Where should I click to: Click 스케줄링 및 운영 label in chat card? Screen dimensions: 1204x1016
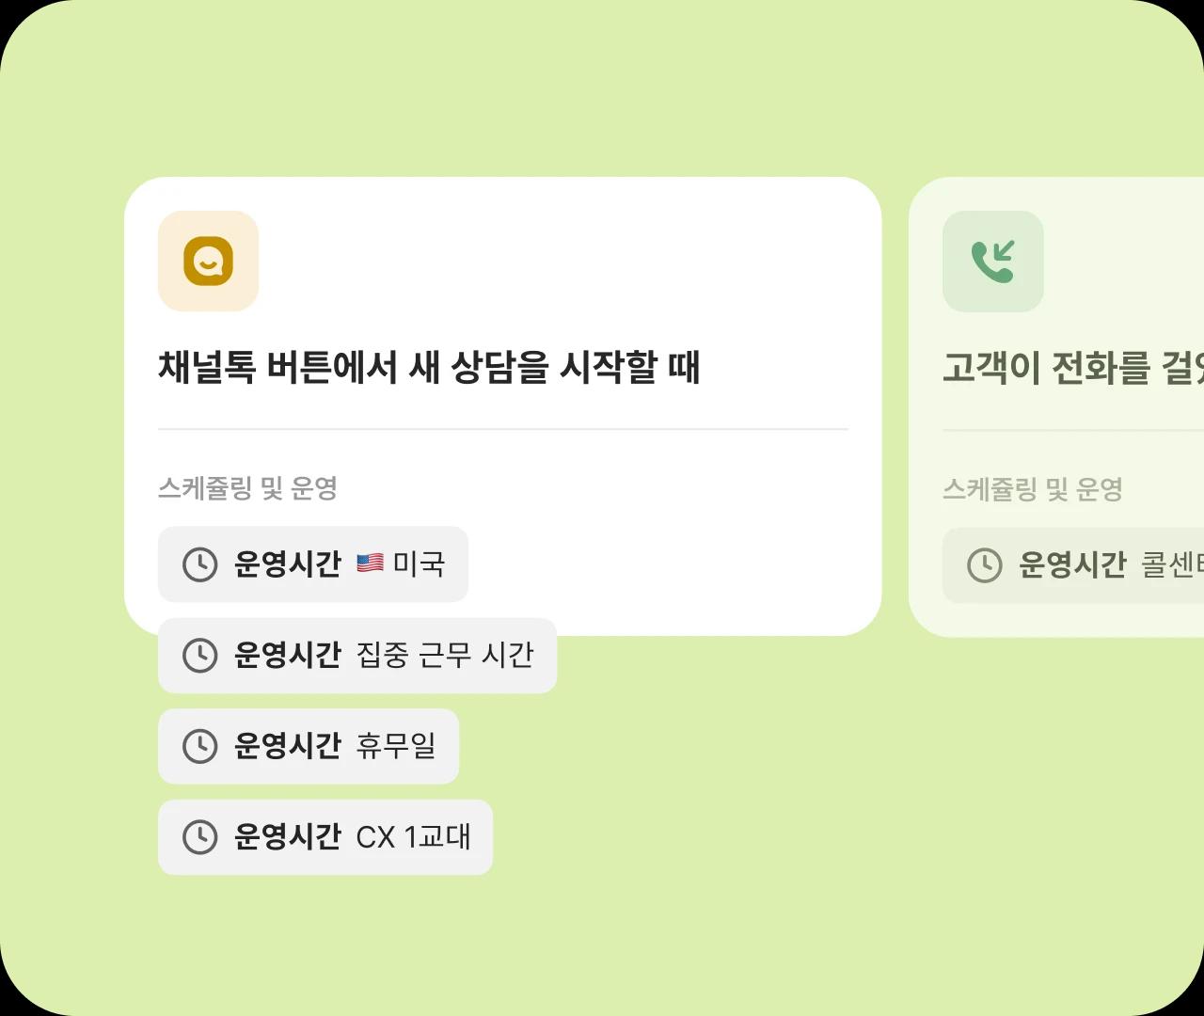tap(247, 488)
